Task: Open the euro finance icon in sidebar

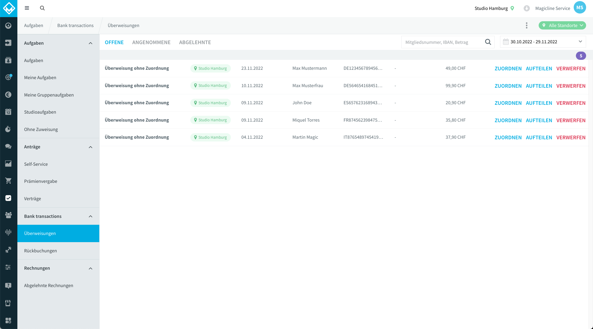Action: coord(8,95)
